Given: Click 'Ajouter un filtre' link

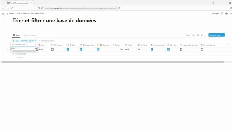Looking at the screenshot, I should [46, 41].
